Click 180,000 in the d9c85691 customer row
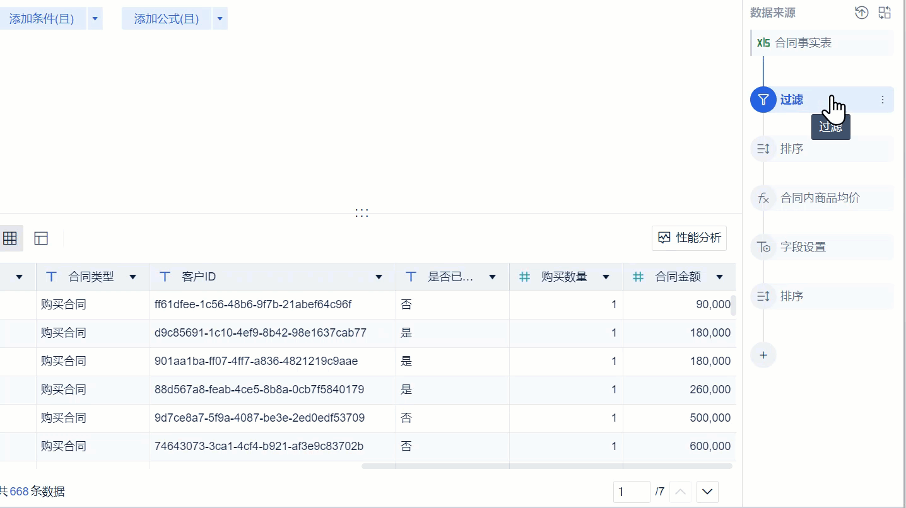Screen dimensions: 906x508 pos(710,333)
